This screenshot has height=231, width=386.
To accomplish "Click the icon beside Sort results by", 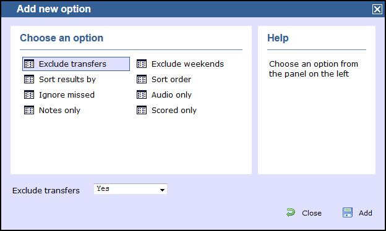I will [x=29, y=80].
